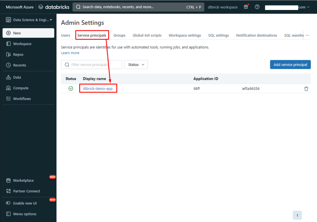This screenshot has width=317, height=222.
Task: Expand the Data Science & Engineering persona dropdown
Action: pyautogui.click(x=51, y=20)
